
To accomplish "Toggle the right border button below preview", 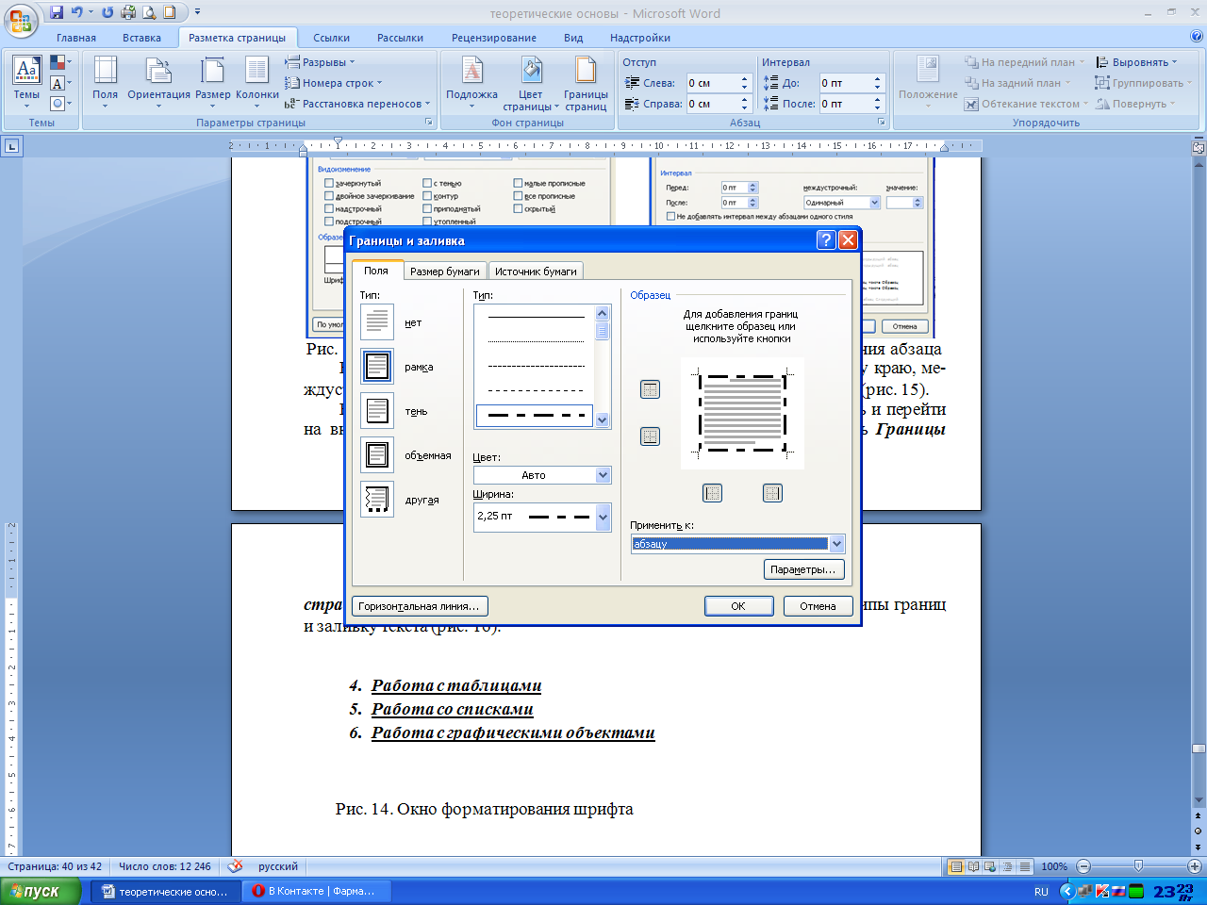I will click(x=772, y=493).
